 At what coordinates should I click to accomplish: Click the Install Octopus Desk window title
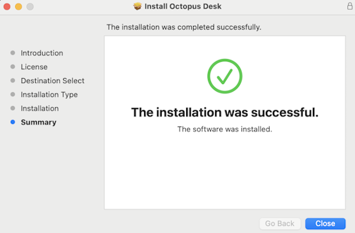[183, 7]
